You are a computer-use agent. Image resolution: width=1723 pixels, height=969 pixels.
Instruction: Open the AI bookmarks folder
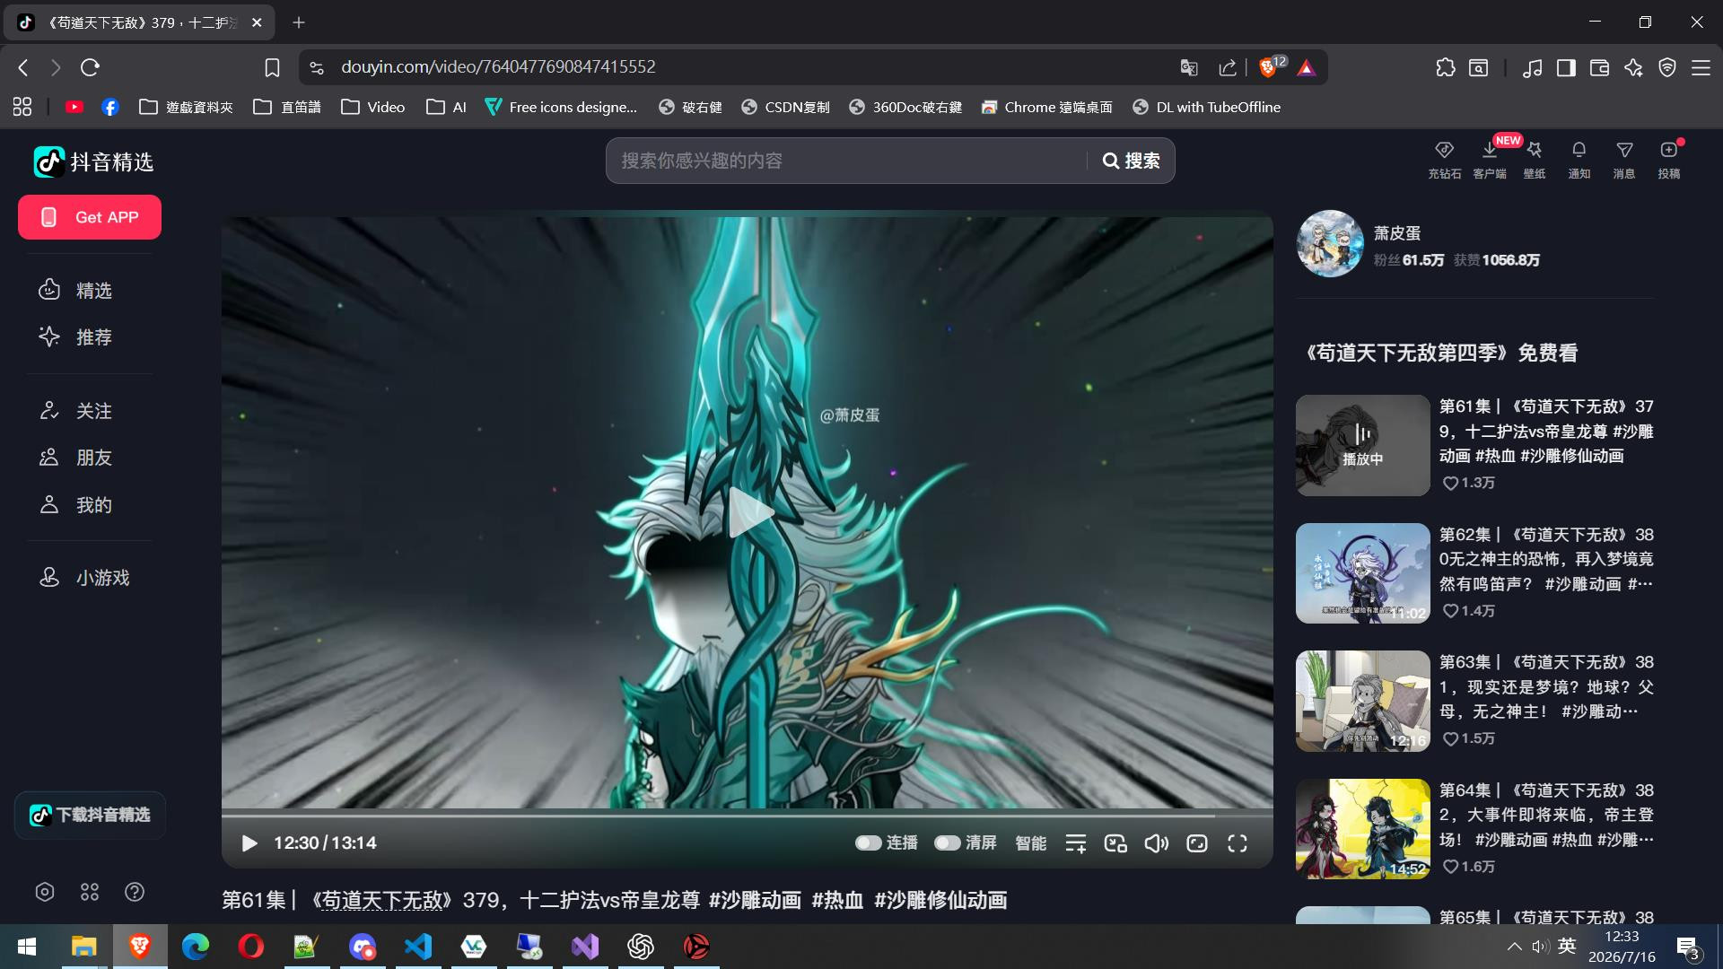[446, 107]
